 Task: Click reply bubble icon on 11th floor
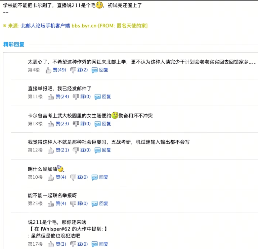point(97,97)
